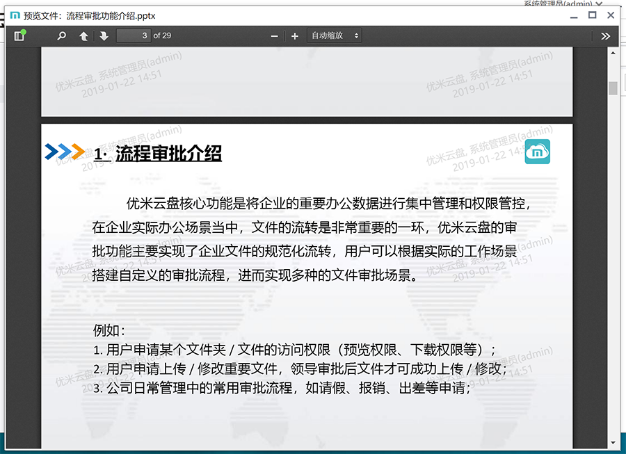Zoom out with the minus button

point(274,36)
